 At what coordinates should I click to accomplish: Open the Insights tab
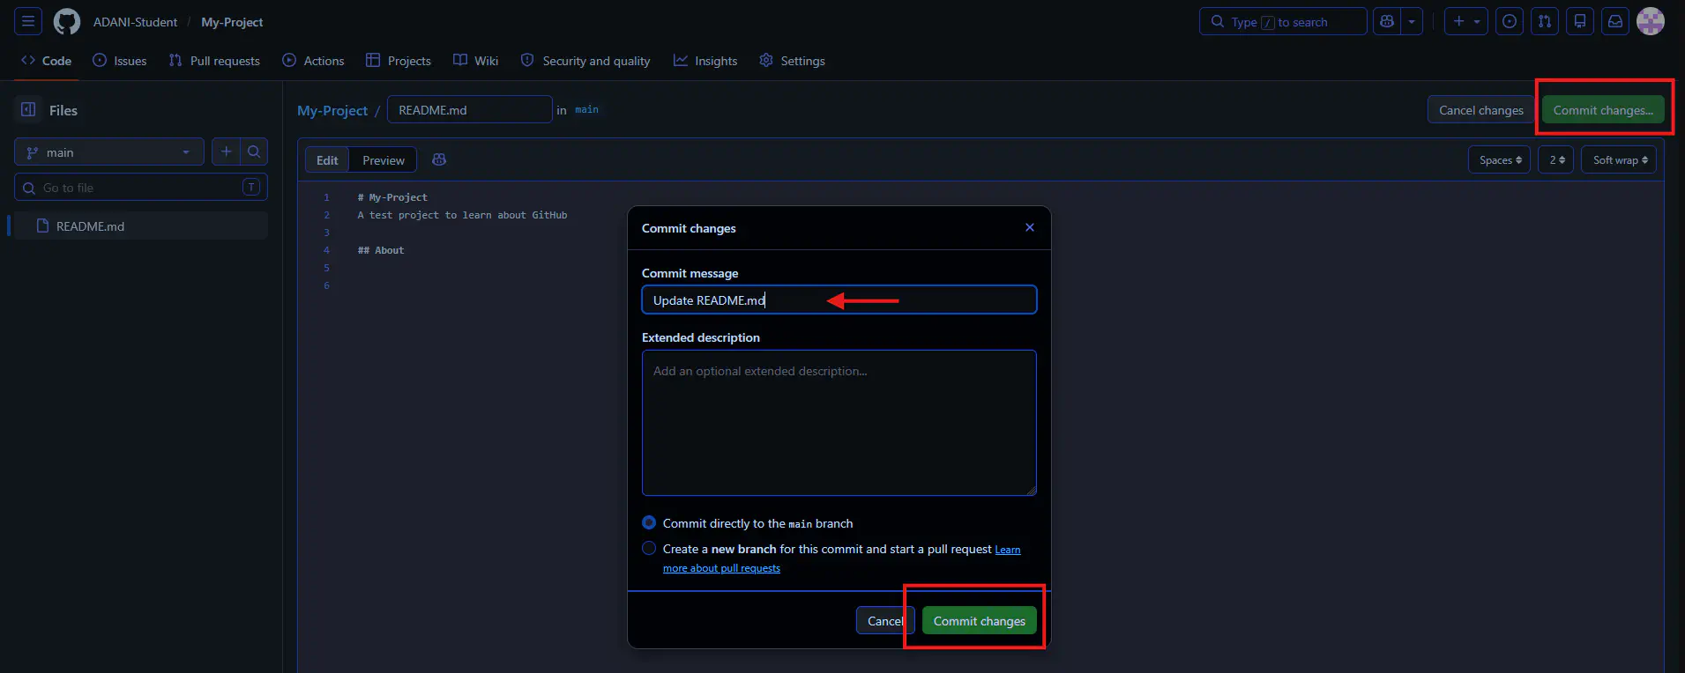coord(705,61)
